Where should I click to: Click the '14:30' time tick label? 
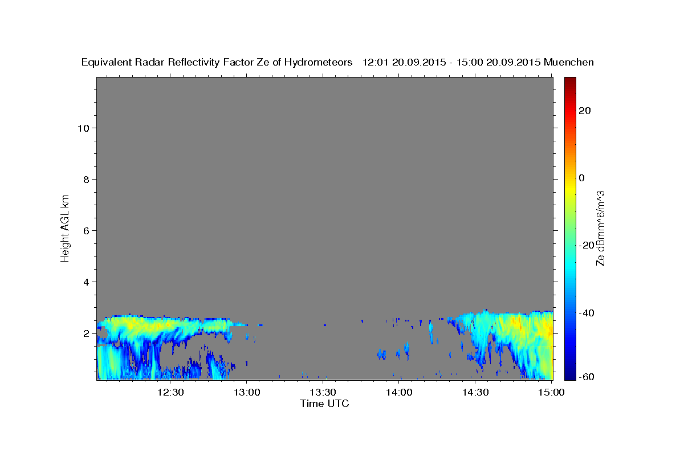(x=475, y=392)
